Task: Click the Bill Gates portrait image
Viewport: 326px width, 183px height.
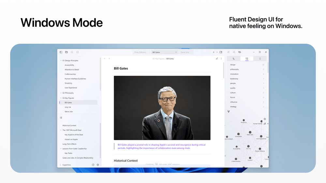Action: (162, 108)
